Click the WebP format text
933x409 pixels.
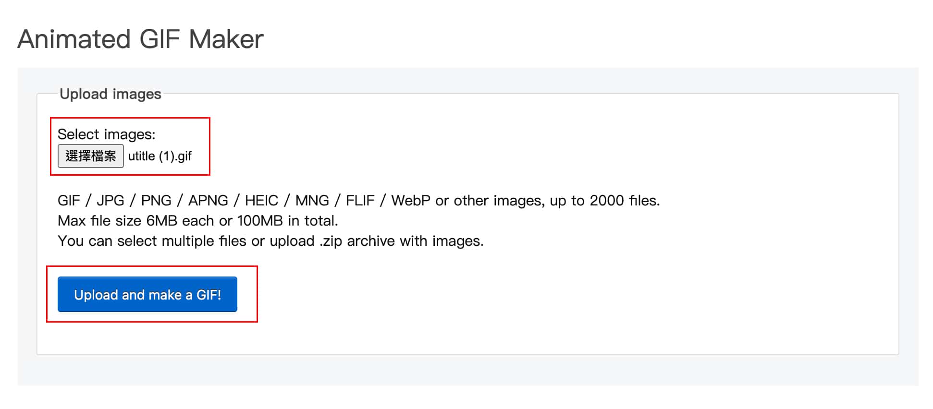coord(411,201)
